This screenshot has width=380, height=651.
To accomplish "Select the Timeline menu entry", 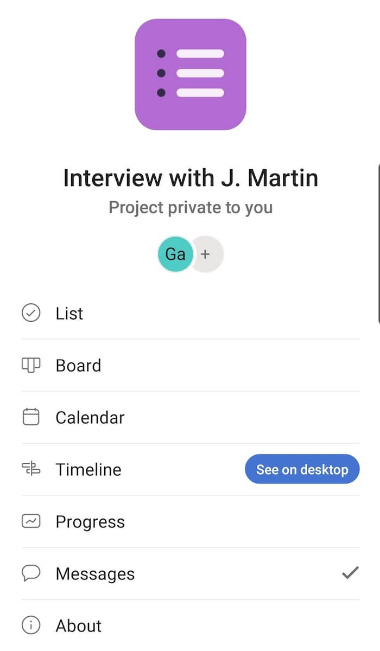I will 88,470.
